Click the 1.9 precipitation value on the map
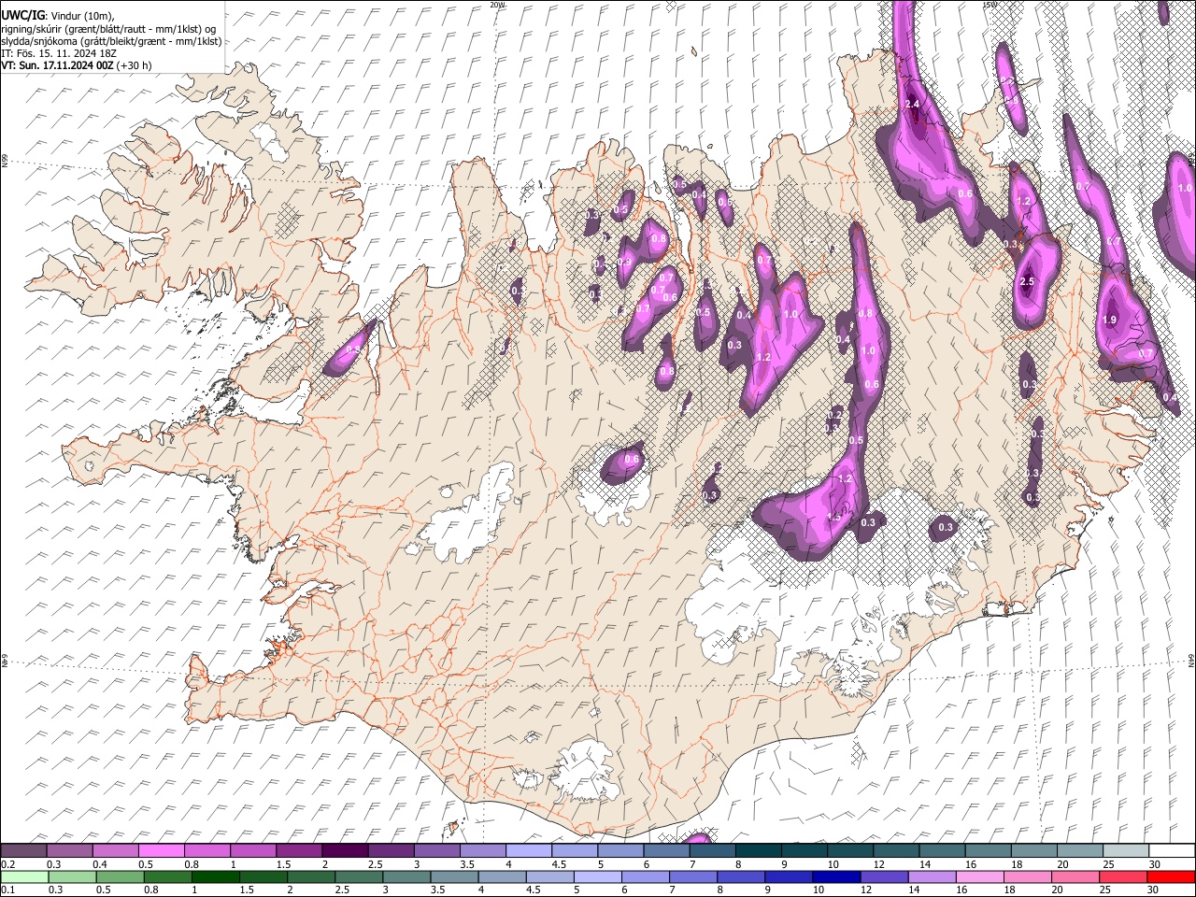Viewport: 1196px width, 897px height. pyautogui.click(x=1110, y=320)
